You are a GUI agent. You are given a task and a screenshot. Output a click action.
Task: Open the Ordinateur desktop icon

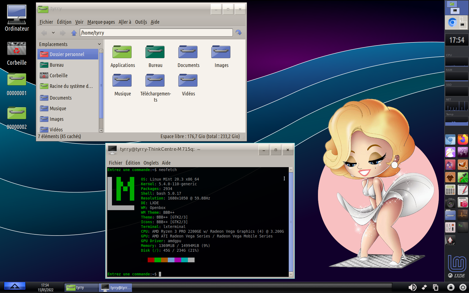(17, 18)
